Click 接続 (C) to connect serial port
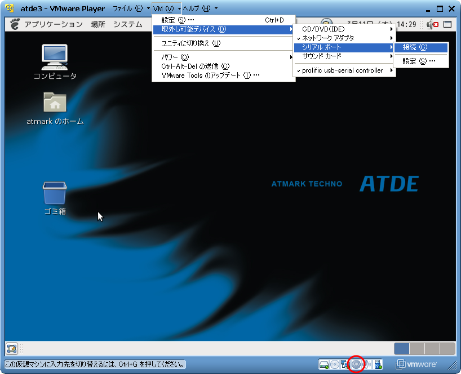The width and height of the screenshot is (461, 374). coord(421,47)
